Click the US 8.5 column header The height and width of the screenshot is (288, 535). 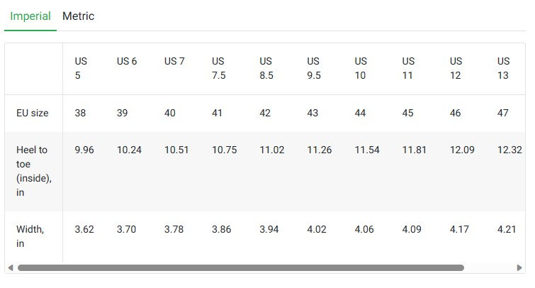(266, 68)
